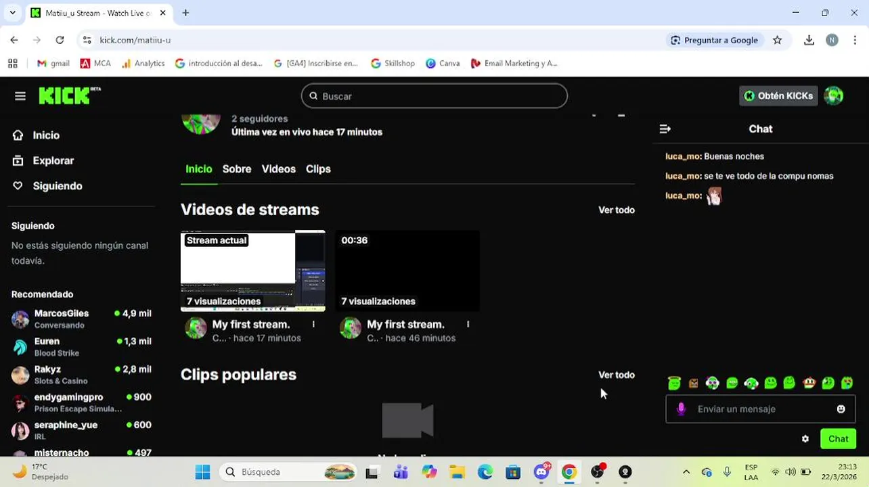Screen dimensions: 869x487
Task: Click the My first stream title from 17 minutes ago
Action: [x=251, y=325]
